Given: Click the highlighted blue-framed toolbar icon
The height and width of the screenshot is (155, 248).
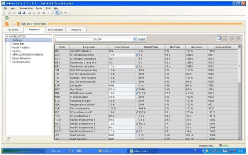Looking at the screenshot, I should (x=57, y=13).
